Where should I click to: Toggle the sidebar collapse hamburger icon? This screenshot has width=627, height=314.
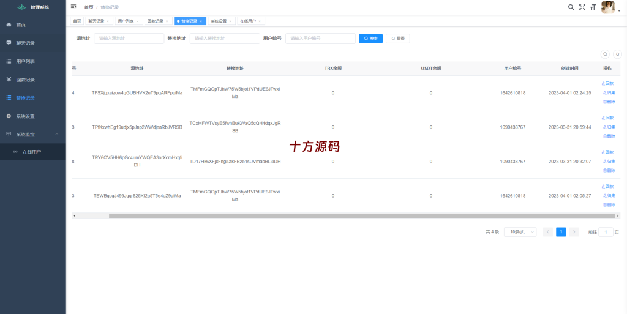coord(73,7)
